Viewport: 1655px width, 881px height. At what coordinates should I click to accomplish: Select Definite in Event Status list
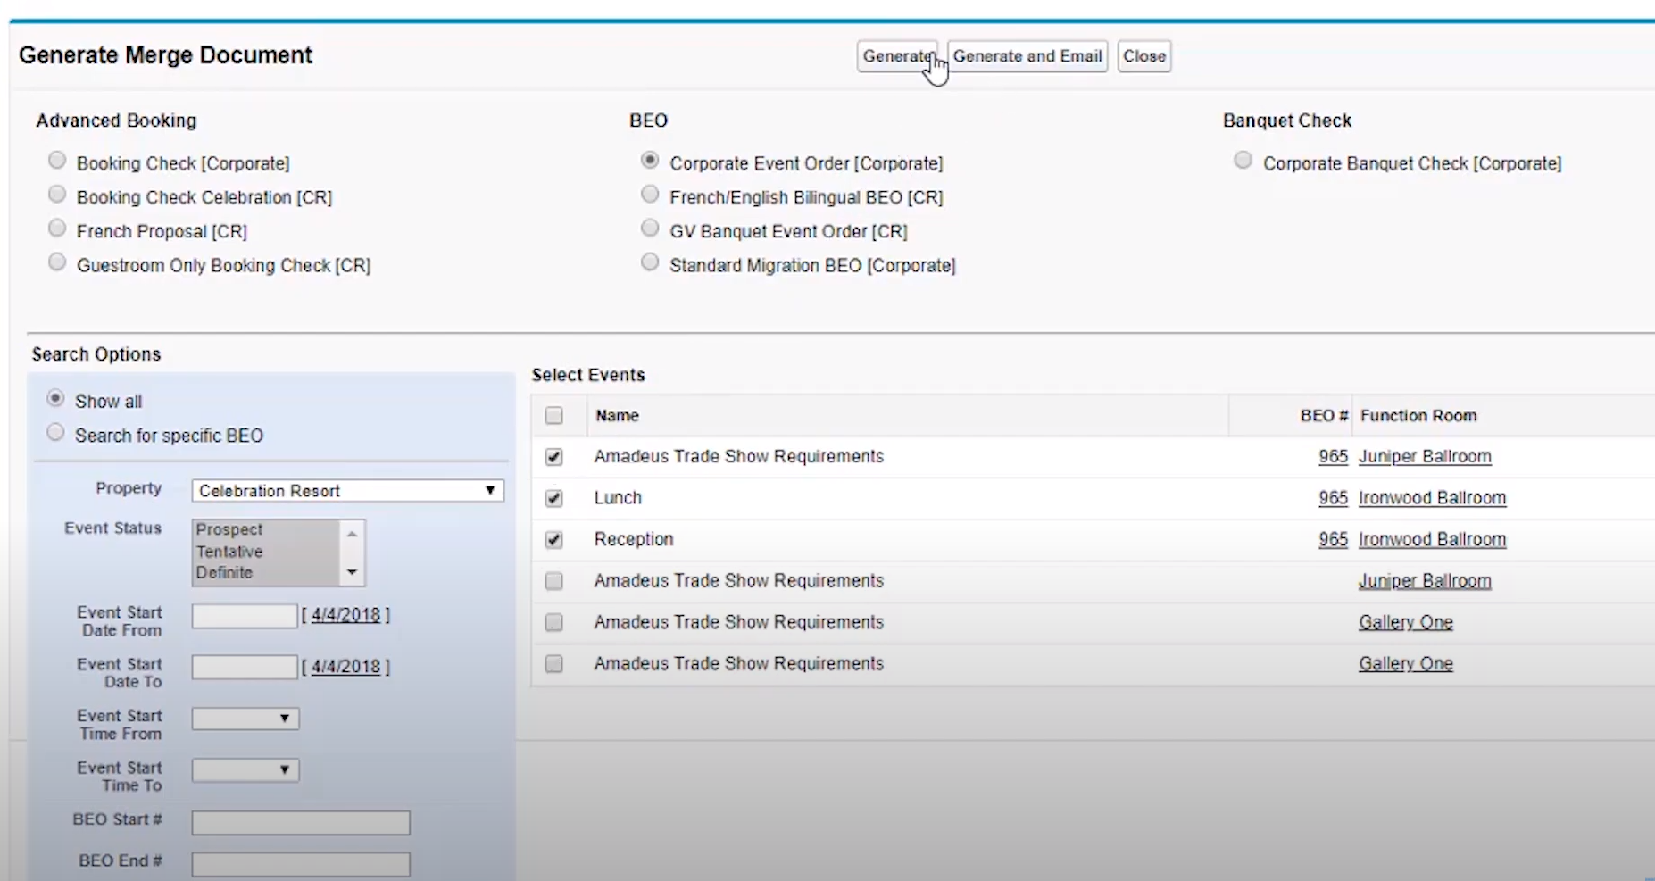pyautogui.click(x=225, y=572)
